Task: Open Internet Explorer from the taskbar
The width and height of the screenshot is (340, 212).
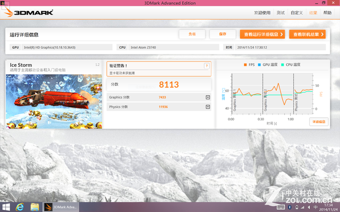Action: click(x=21, y=206)
